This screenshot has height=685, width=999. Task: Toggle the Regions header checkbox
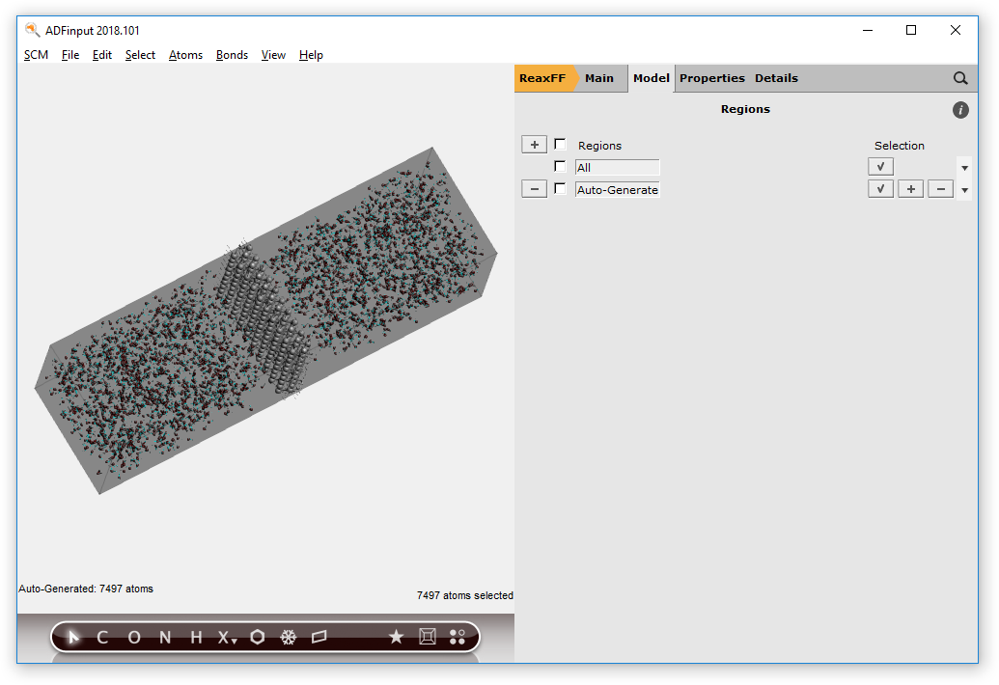pyautogui.click(x=560, y=144)
